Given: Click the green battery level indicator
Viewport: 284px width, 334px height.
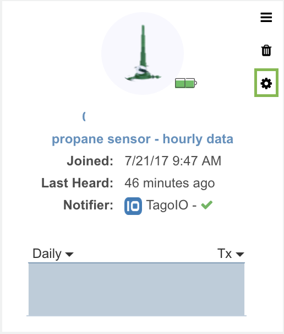Looking at the screenshot, I should [186, 83].
